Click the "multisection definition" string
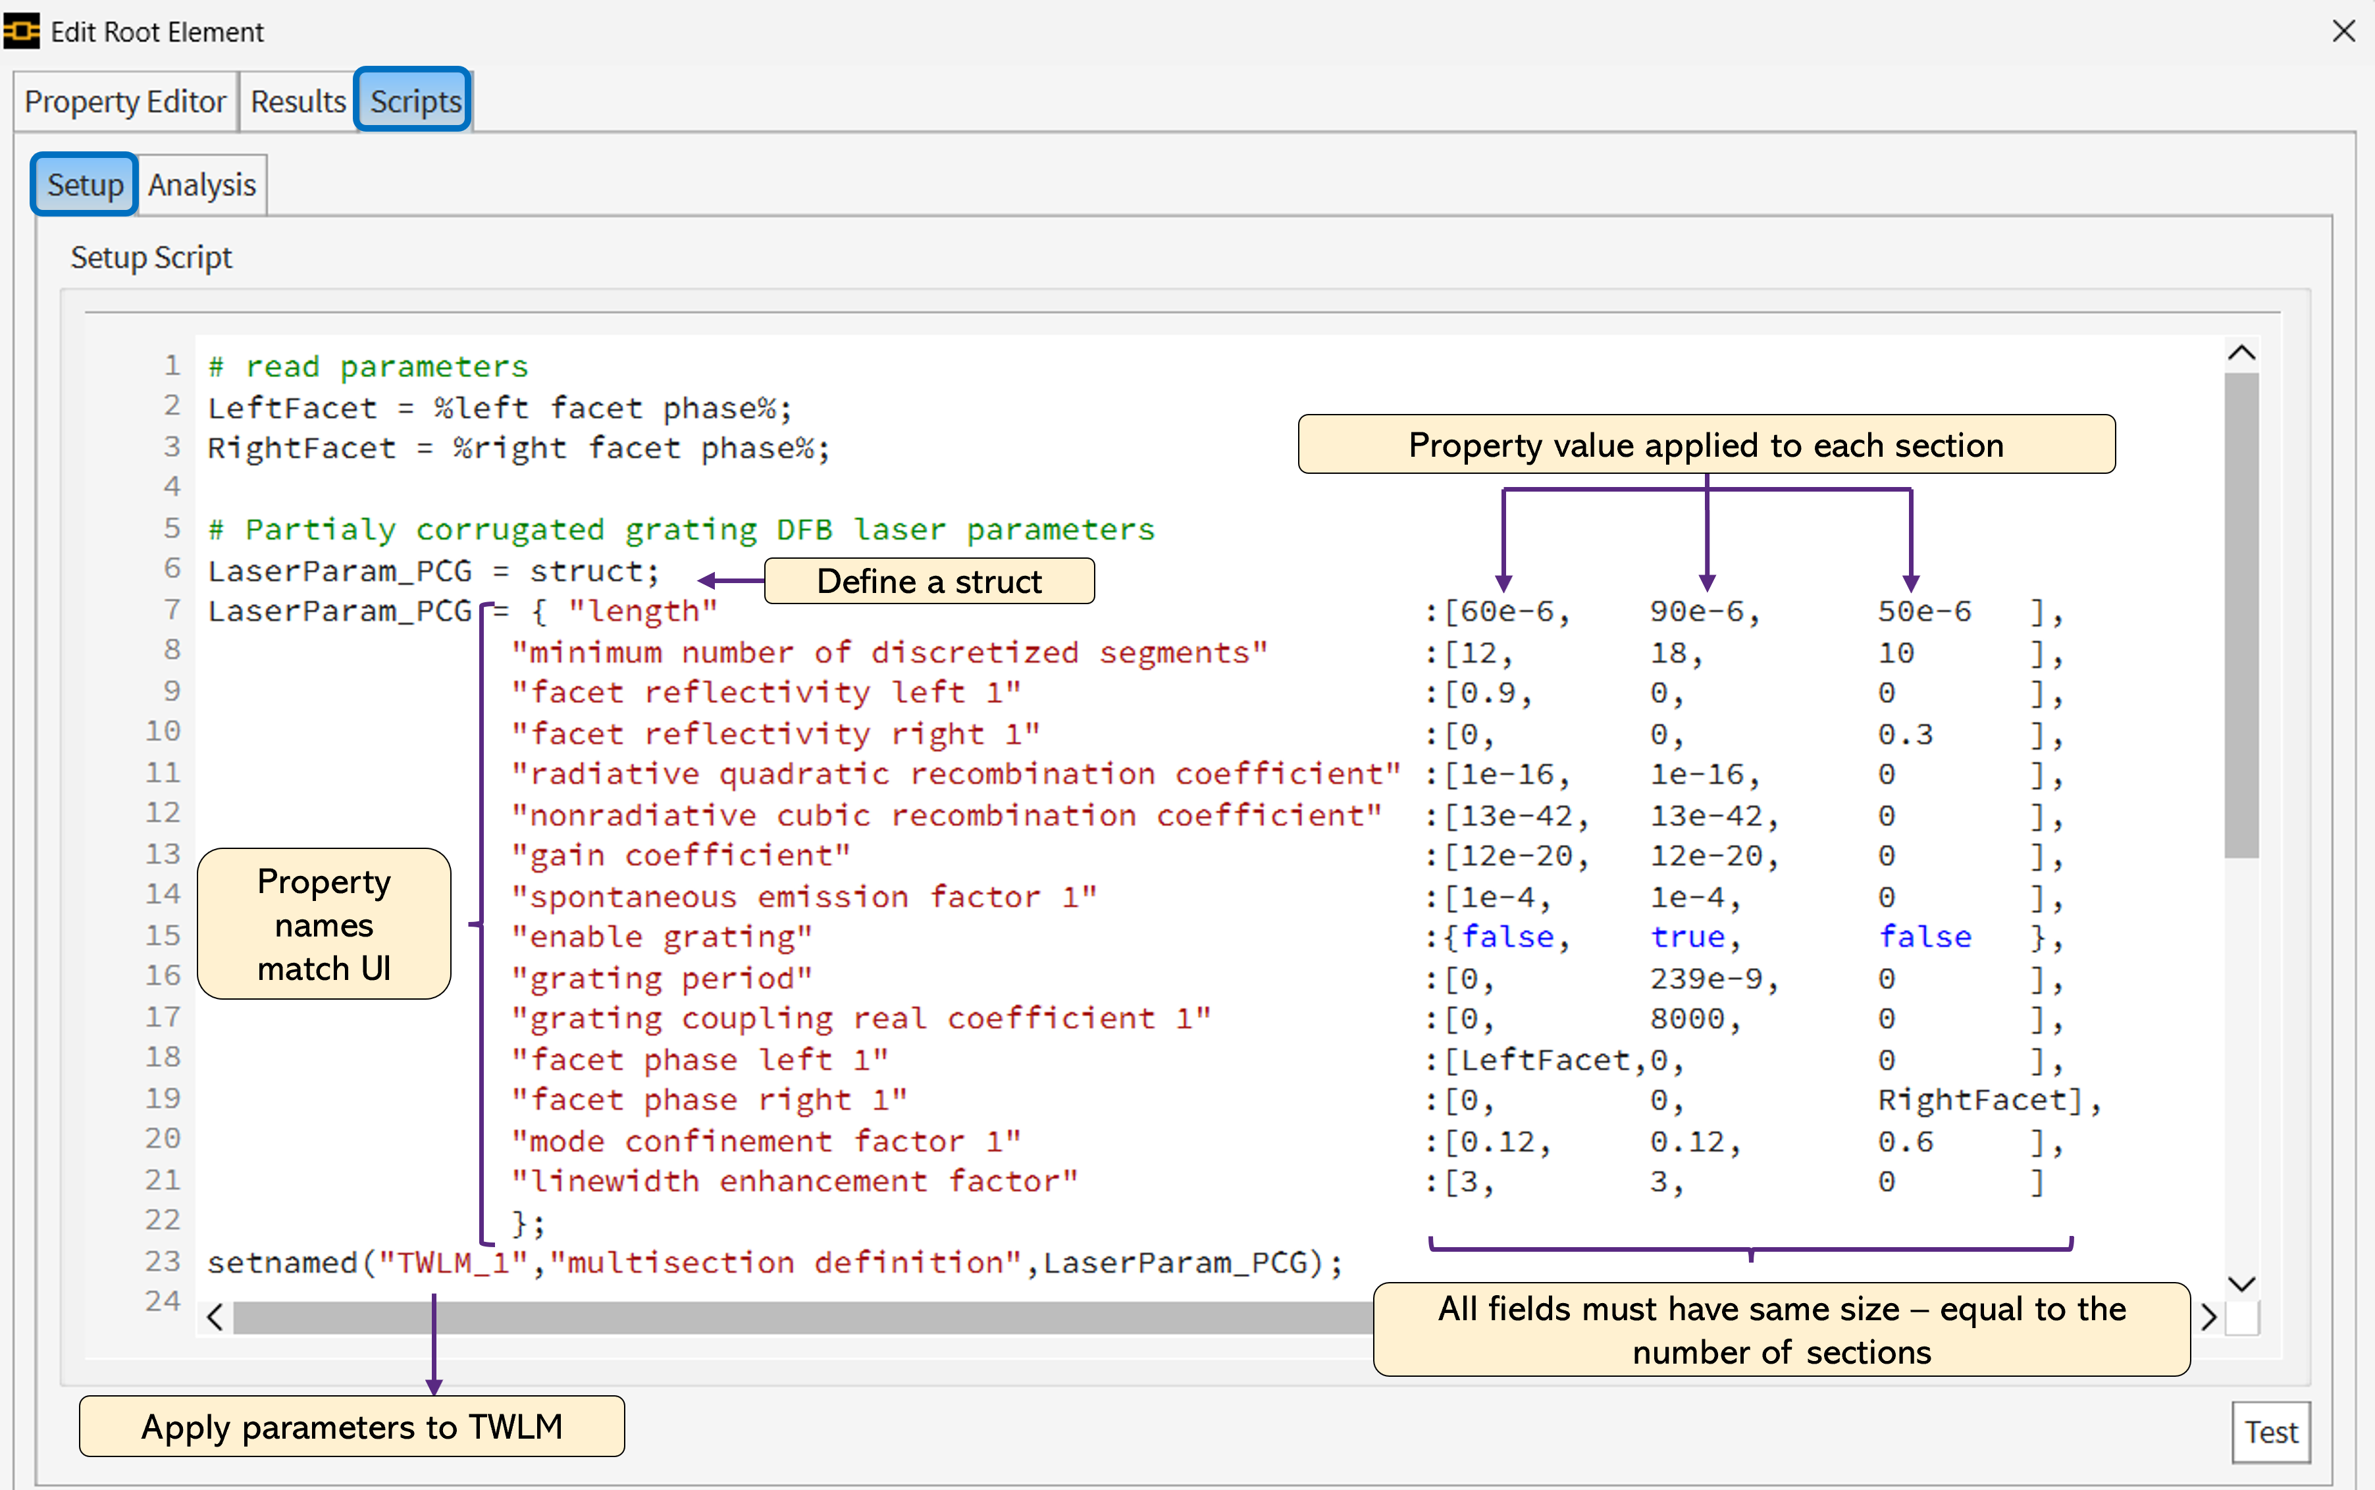Image resolution: width=2375 pixels, height=1490 pixels. pyautogui.click(x=785, y=1264)
